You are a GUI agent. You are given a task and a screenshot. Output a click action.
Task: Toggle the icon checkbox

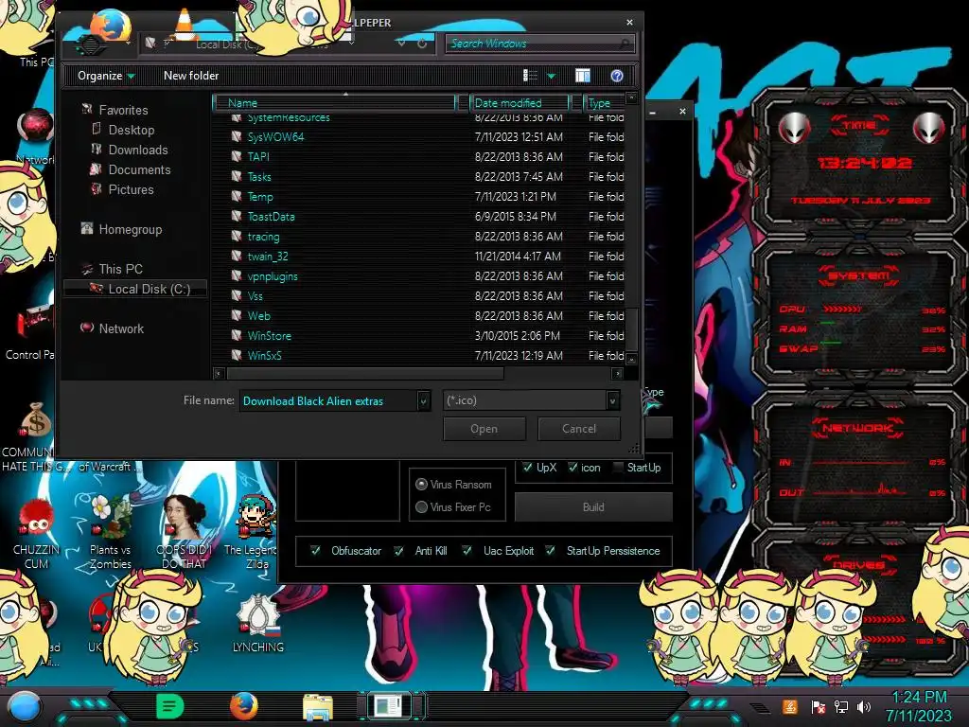click(x=573, y=468)
